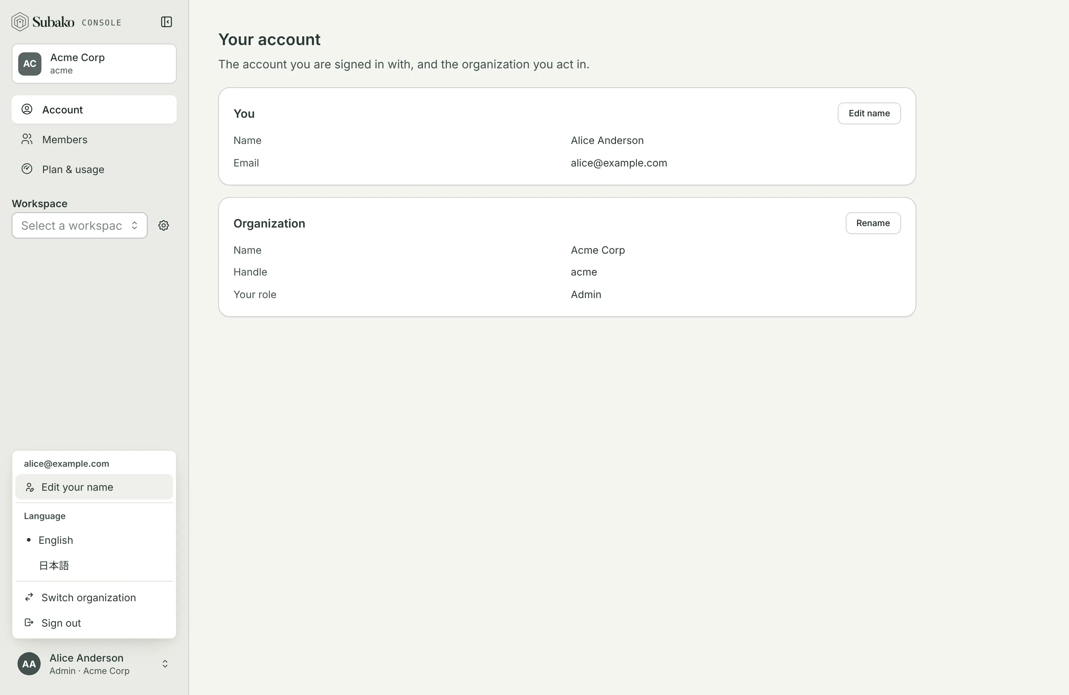Image resolution: width=1069 pixels, height=695 pixels.
Task: Click the Admin role value
Action: (x=586, y=294)
